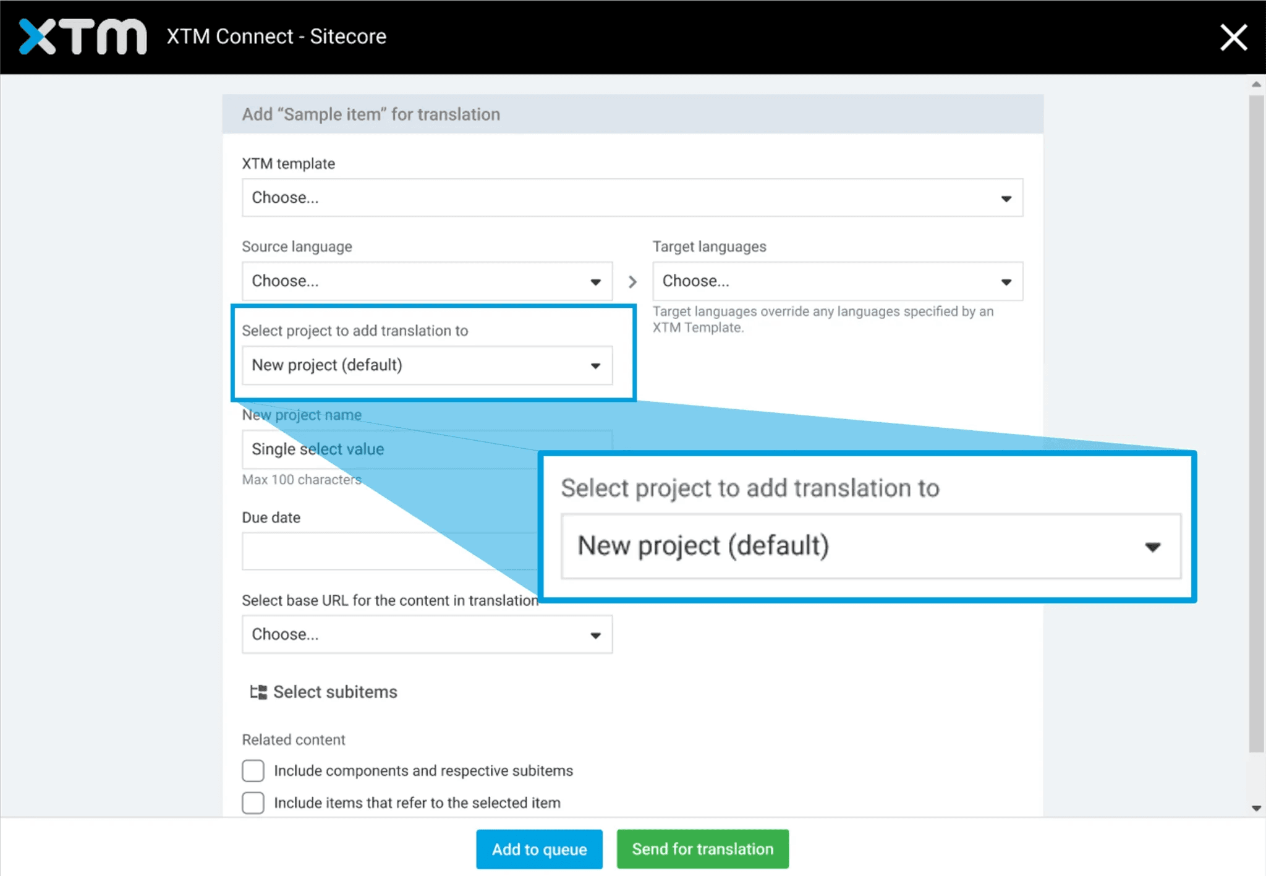Check Include items that refer to selected item
Image resolution: width=1266 pixels, height=876 pixels.
point(253,802)
